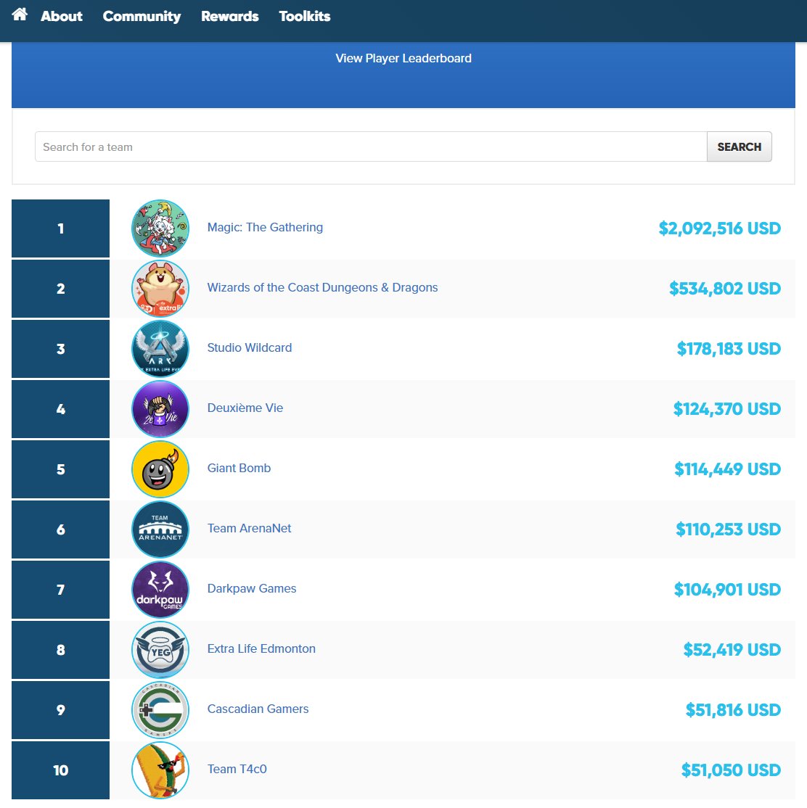Click rank 5 number box
The height and width of the screenshot is (808, 807).
click(60, 469)
